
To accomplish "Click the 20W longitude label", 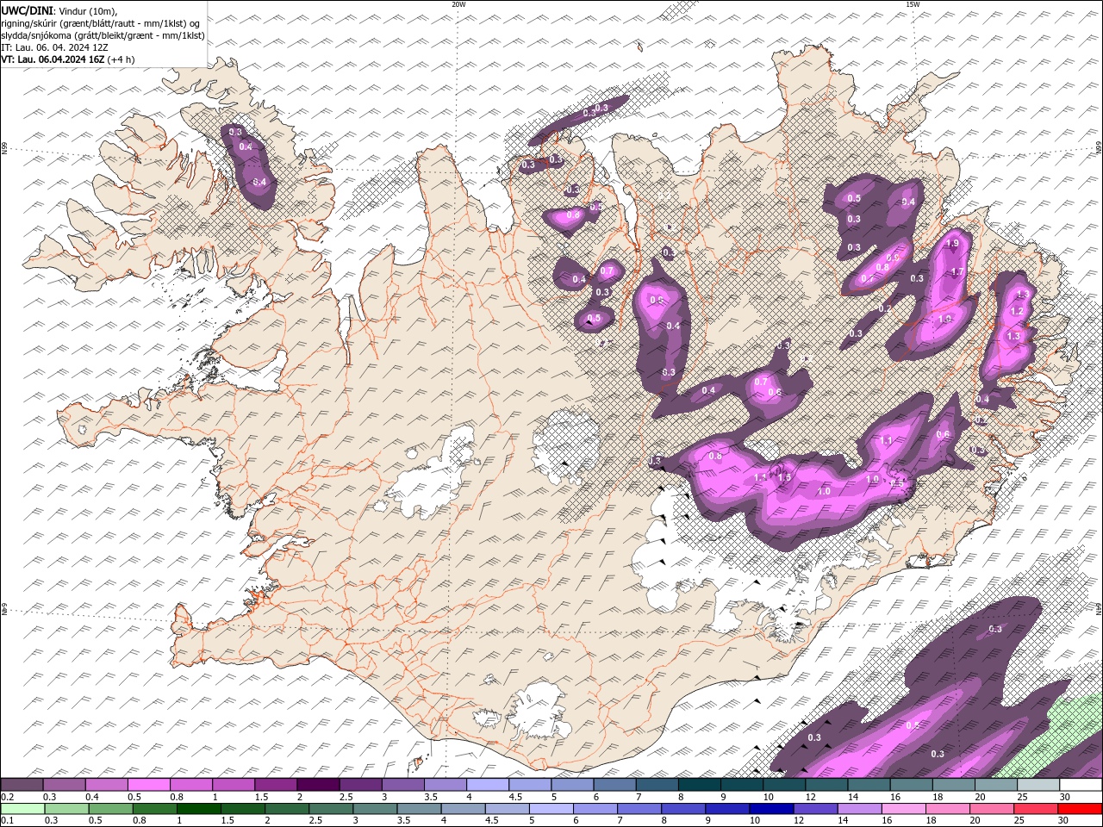I will point(458,4).
